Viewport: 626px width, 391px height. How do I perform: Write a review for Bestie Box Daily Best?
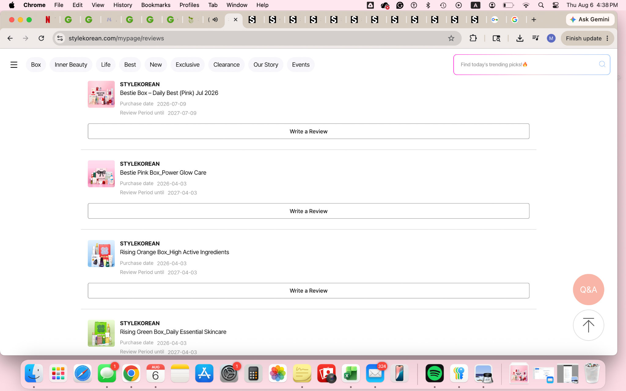coord(308,131)
